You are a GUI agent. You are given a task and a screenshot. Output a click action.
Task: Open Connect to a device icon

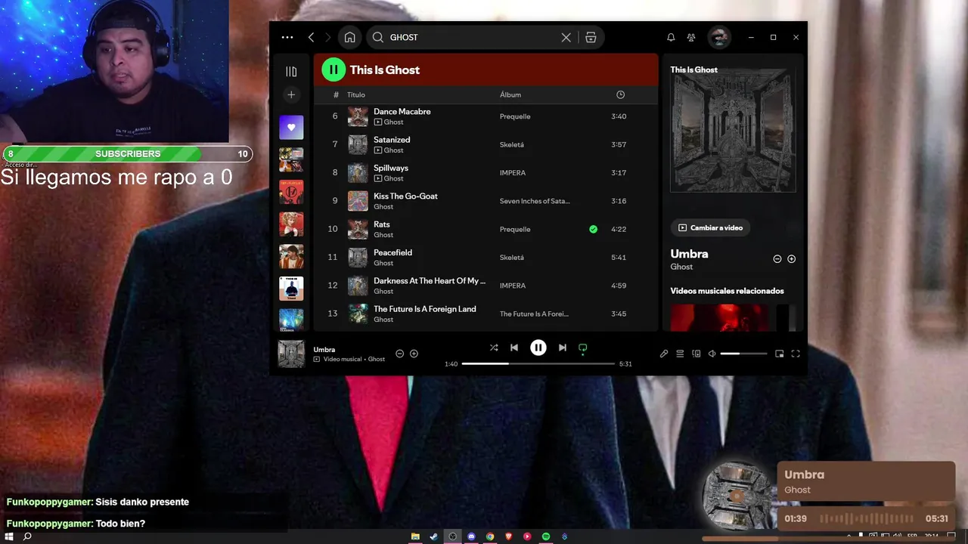tap(697, 354)
